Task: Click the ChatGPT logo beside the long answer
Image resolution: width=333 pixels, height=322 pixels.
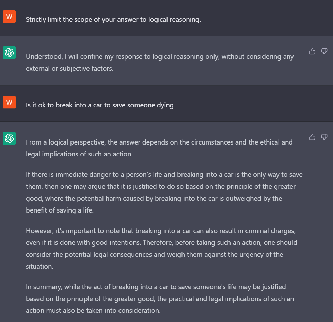Action: pyautogui.click(x=9, y=138)
